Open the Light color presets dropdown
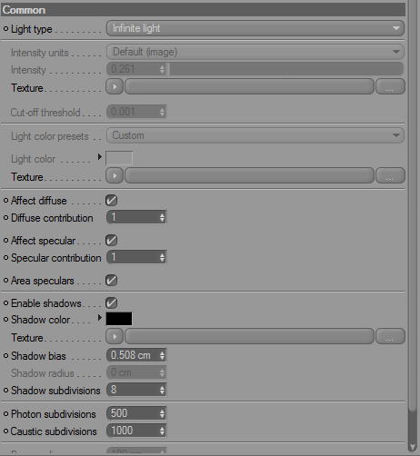This screenshot has height=456, width=420. pyautogui.click(x=255, y=135)
